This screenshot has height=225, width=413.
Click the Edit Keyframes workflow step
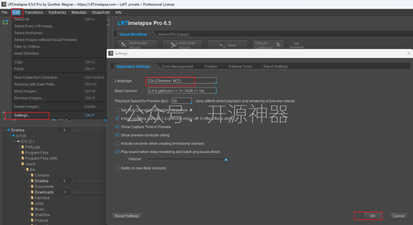pos(296,45)
